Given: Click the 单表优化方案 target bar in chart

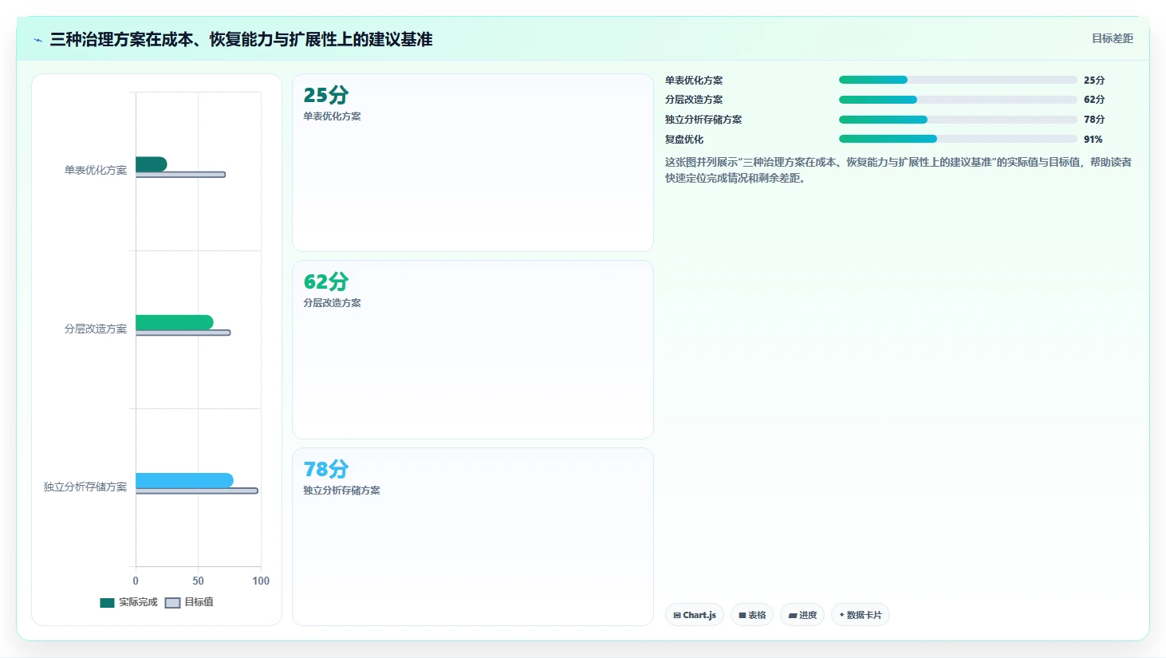Looking at the screenshot, I should coord(180,175).
